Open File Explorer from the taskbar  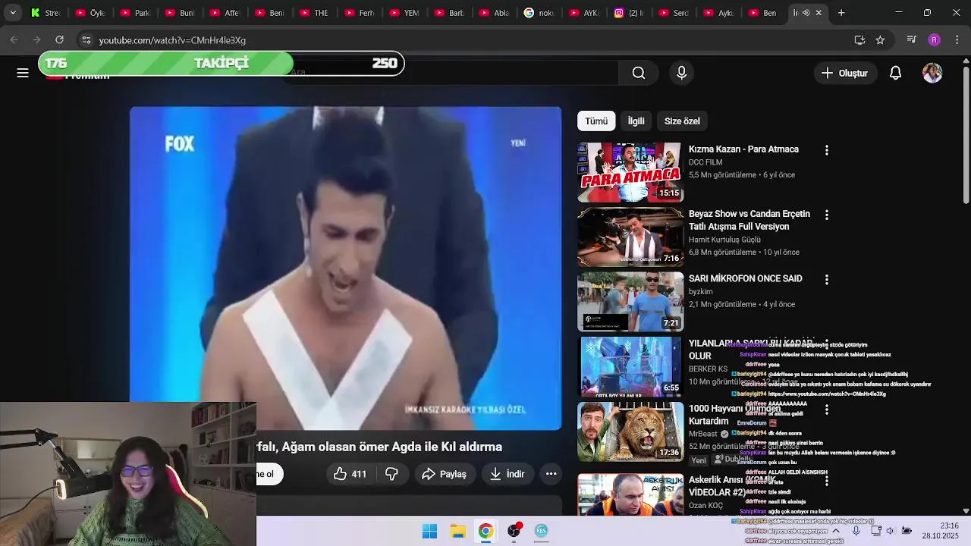pyautogui.click(x=457, y=531)
